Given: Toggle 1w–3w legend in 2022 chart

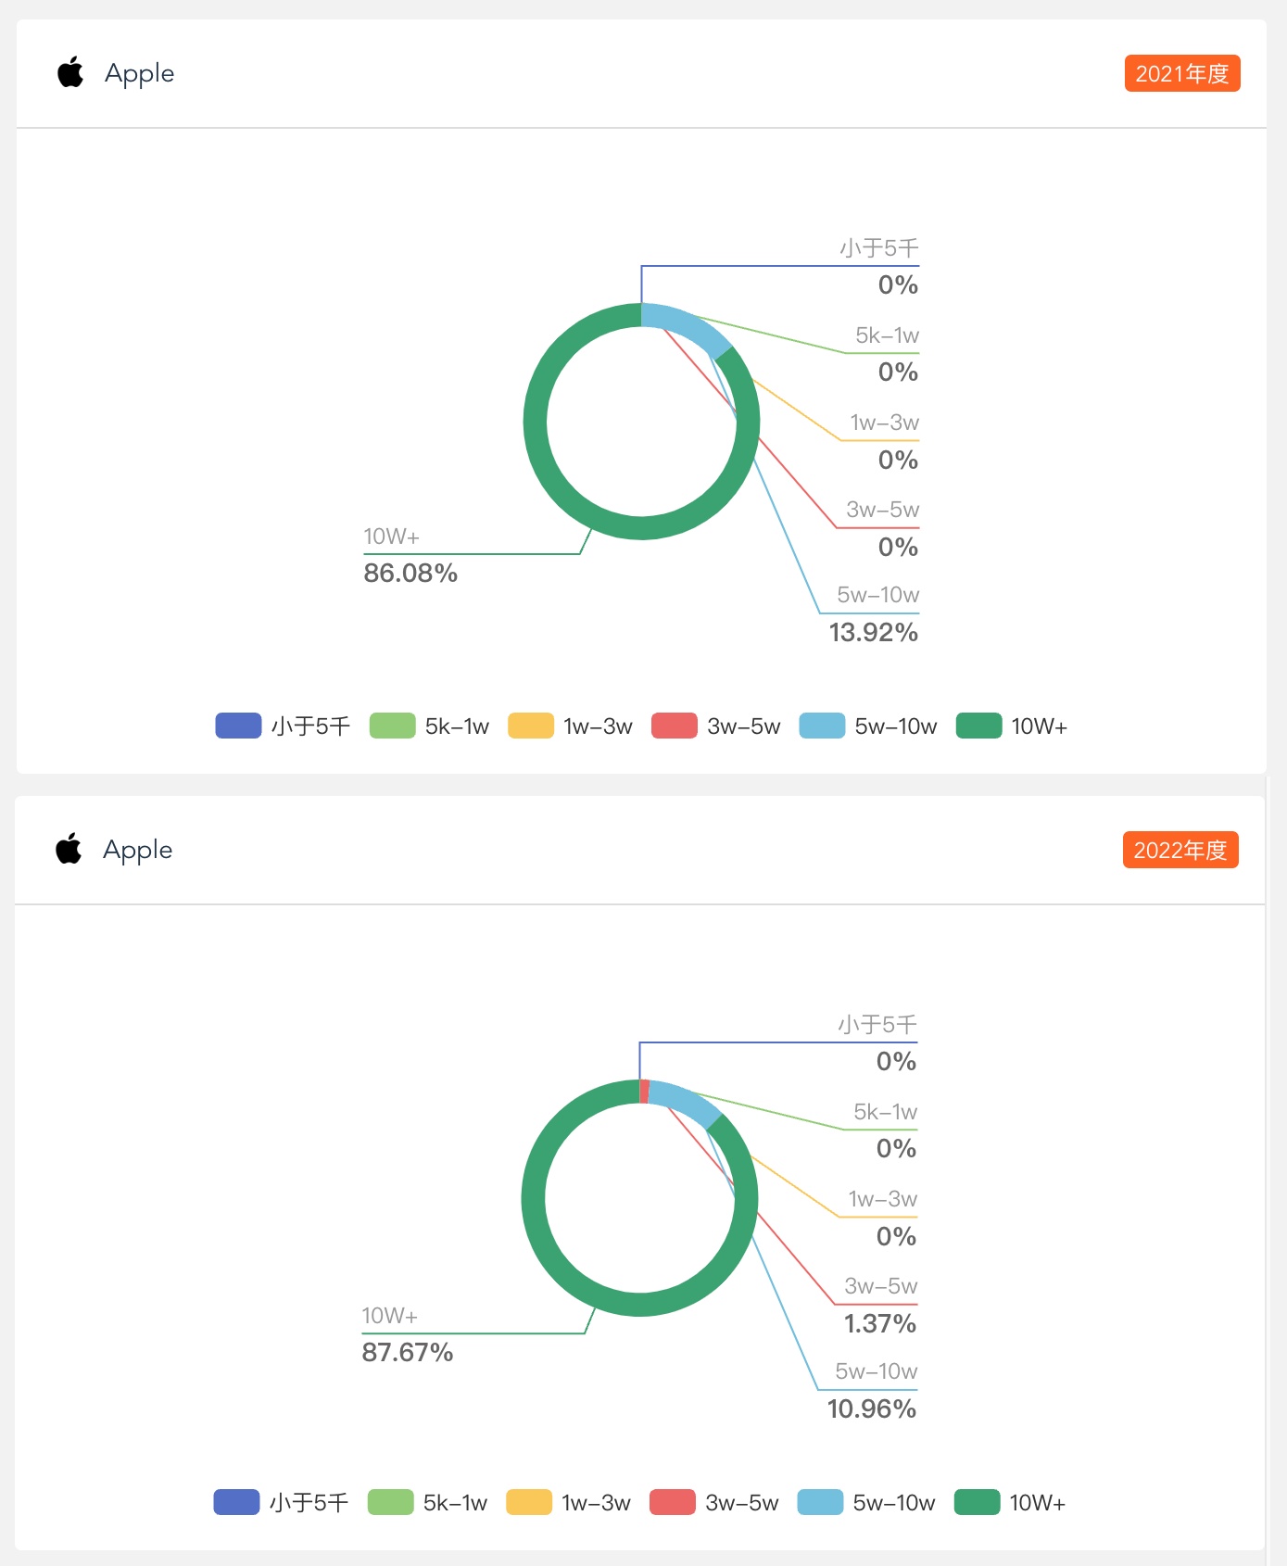Looking at the screenshot, I should coord(568,1502).
